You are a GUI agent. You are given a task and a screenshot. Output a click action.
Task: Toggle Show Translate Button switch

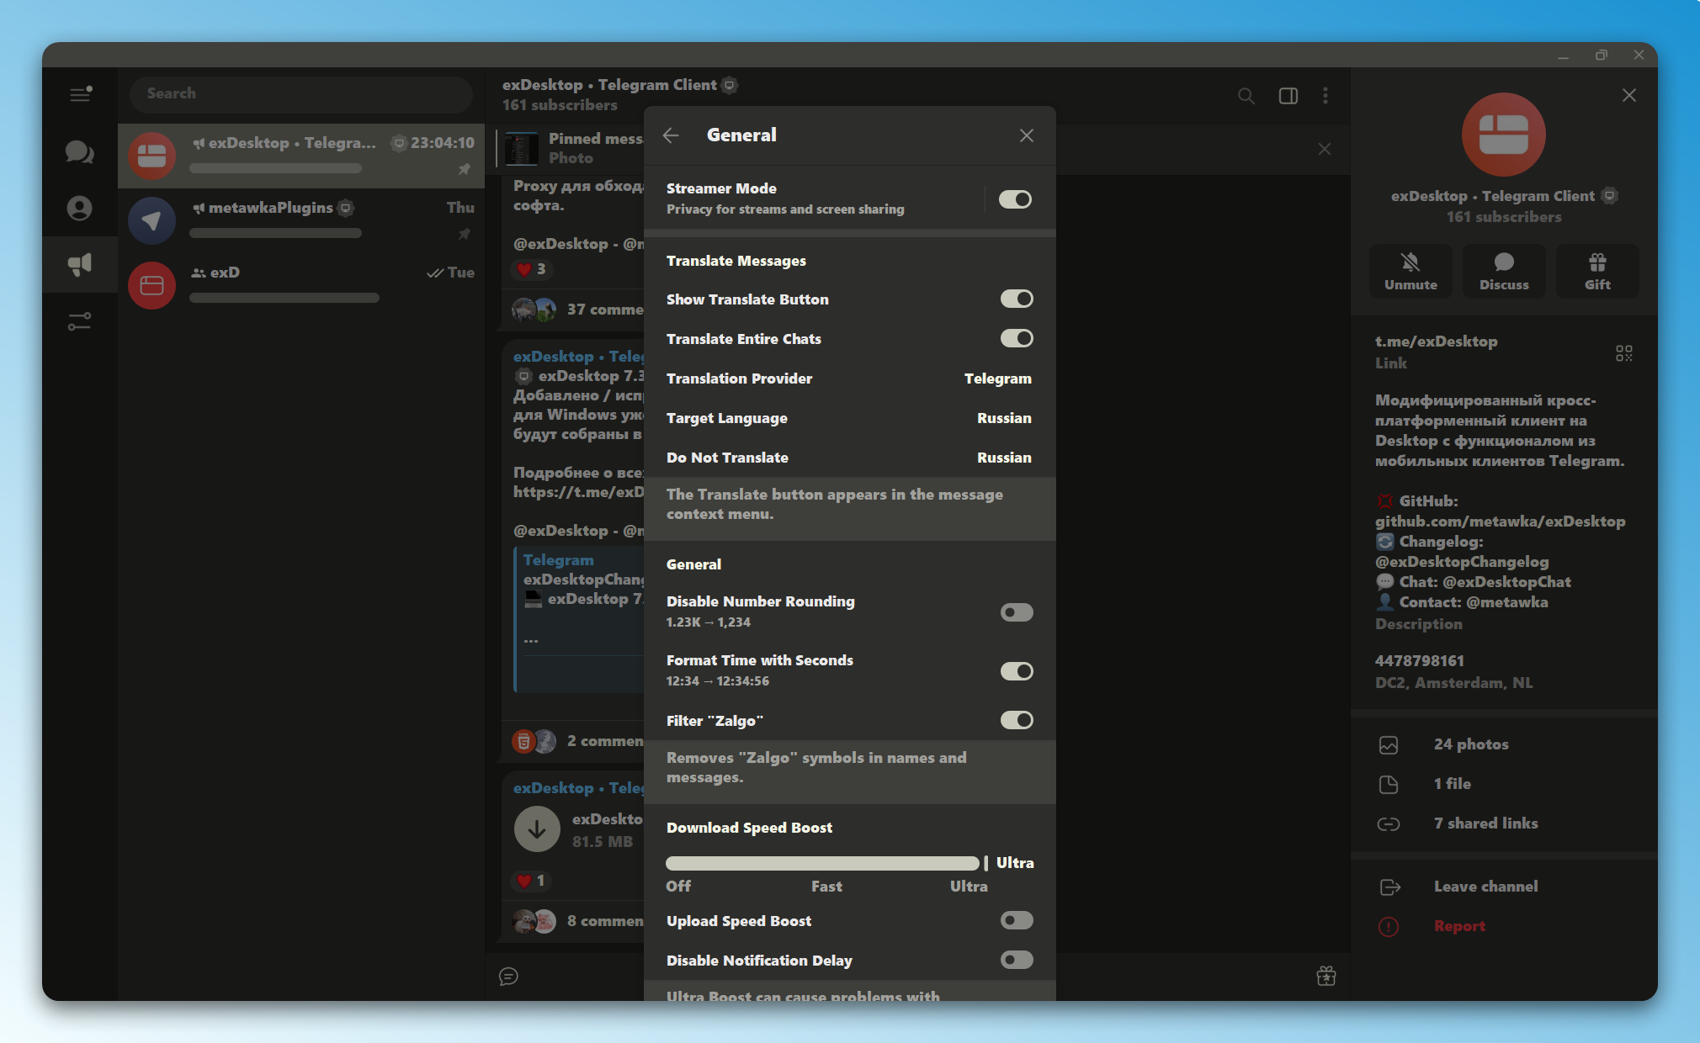(1017, 299)
